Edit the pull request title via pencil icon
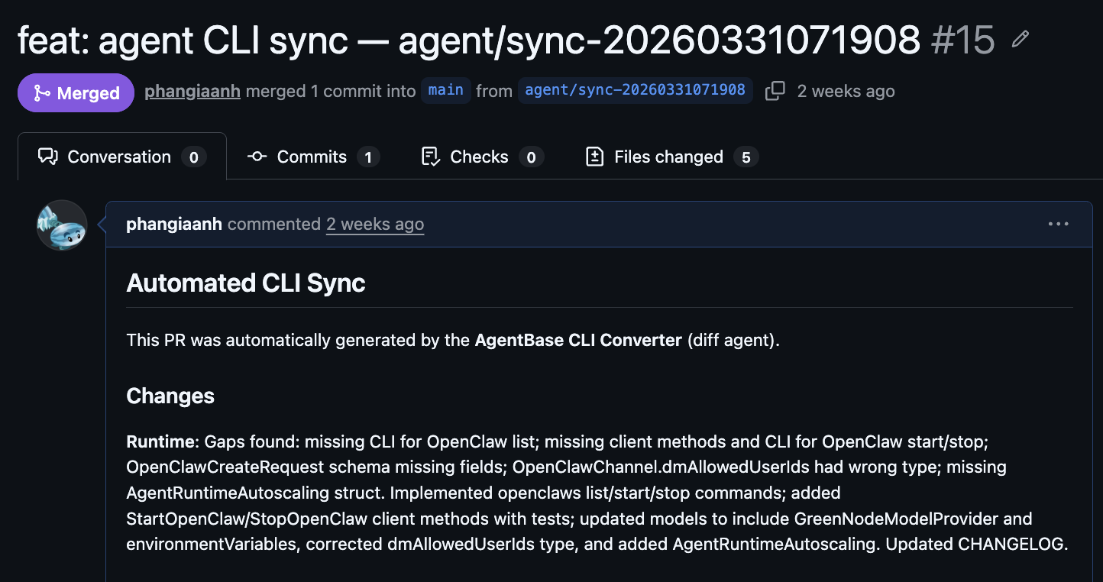 tap(1020, 40)
